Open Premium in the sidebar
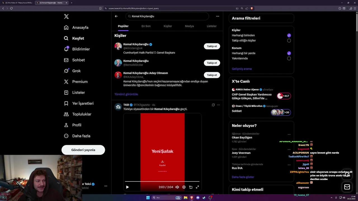Image resolution: width=358 pixels, height=201 pixels. pyautogui.click(x=76, y=82)
